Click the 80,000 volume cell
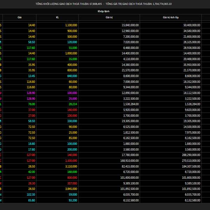This screenshot has height=210, width=210. tap(73, 87)
